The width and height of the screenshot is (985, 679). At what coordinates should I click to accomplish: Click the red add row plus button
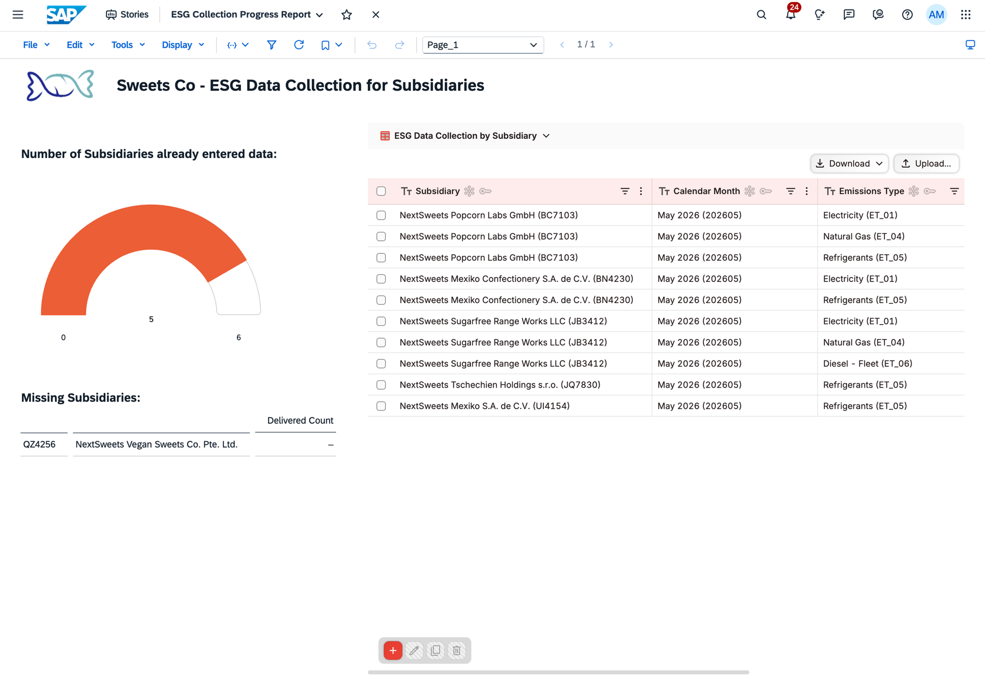(x=393, y=650)
